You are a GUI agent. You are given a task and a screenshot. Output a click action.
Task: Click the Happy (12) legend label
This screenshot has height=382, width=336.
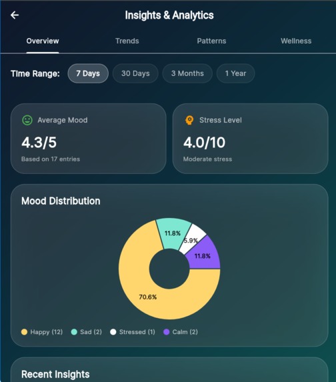pyautogui.click(x=47, y=332)
